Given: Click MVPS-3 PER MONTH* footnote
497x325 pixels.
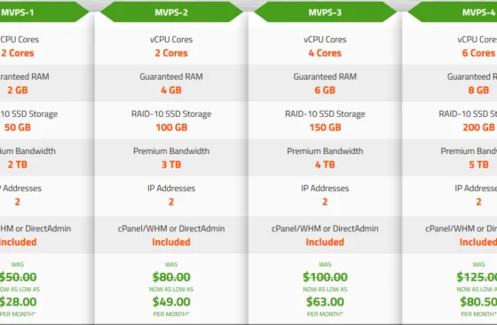Looking at the screenshot, I should coord(325,314).
